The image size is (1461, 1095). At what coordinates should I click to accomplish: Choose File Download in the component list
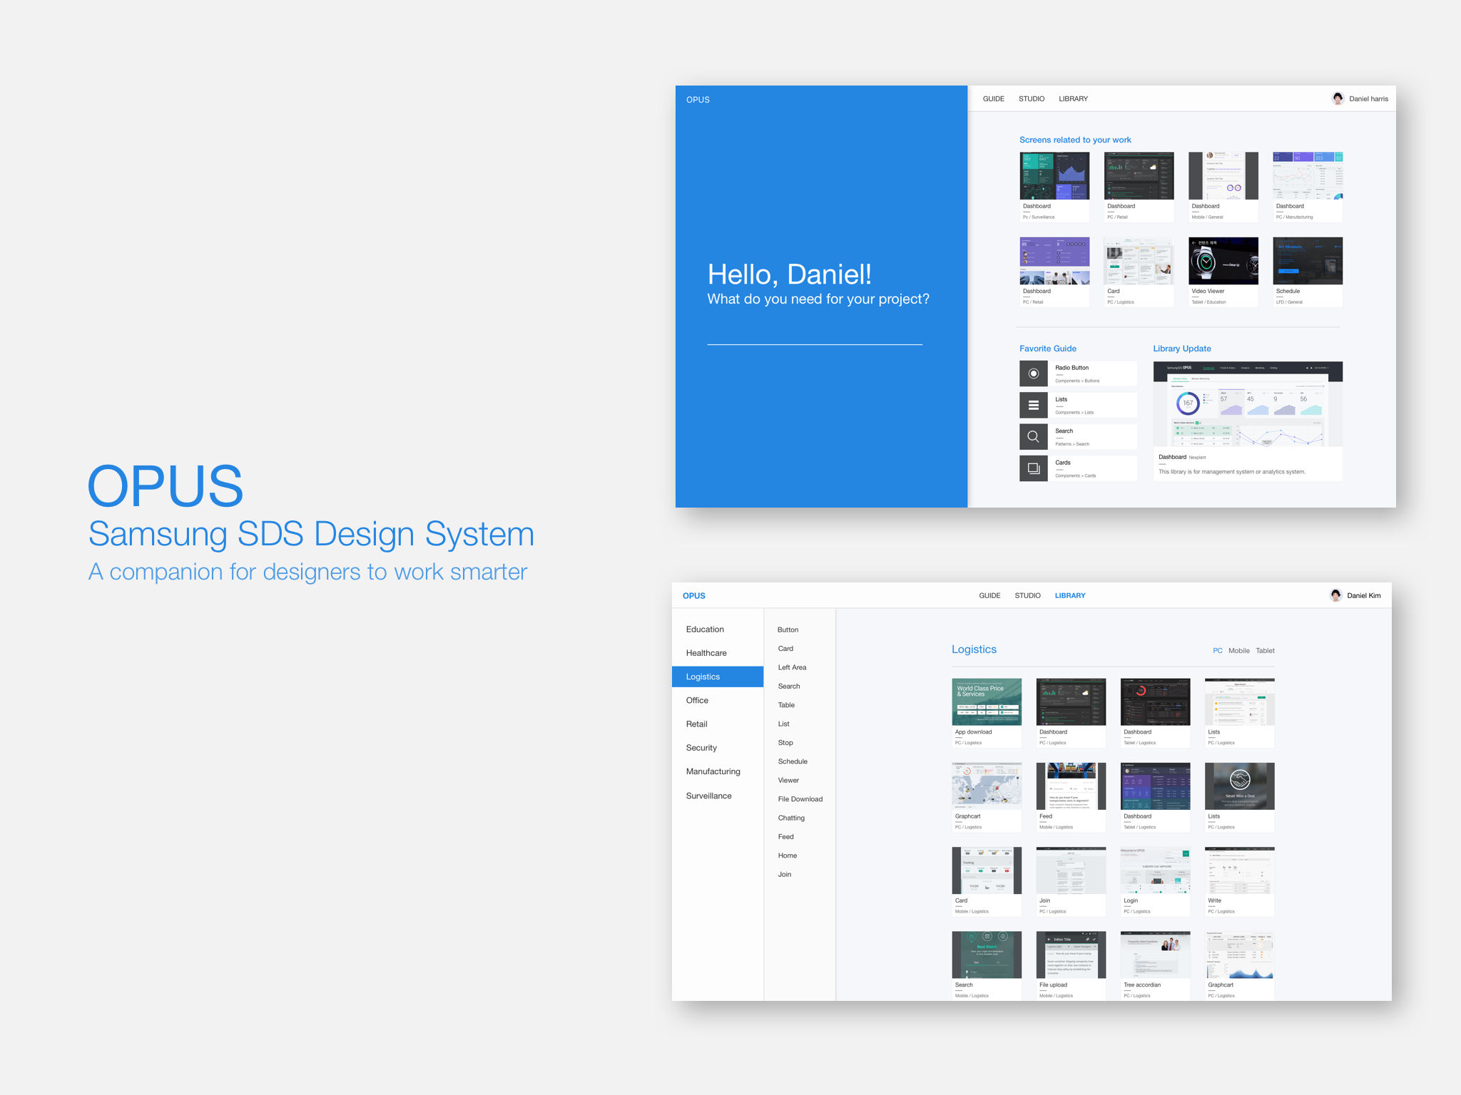coord(800,799)
